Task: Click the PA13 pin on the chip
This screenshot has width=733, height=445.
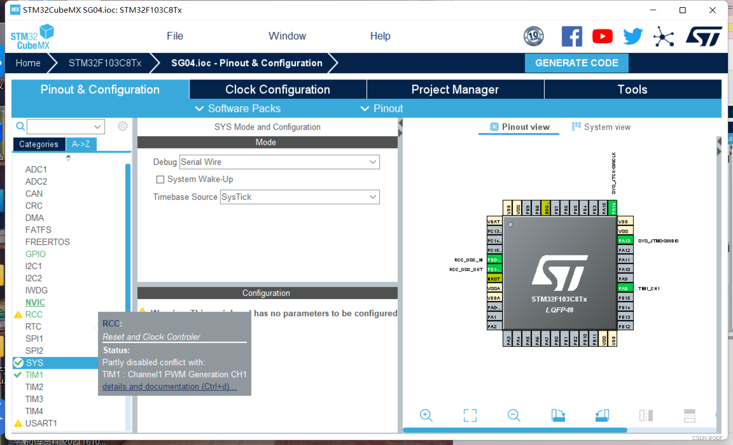Action: pos(625,241)
